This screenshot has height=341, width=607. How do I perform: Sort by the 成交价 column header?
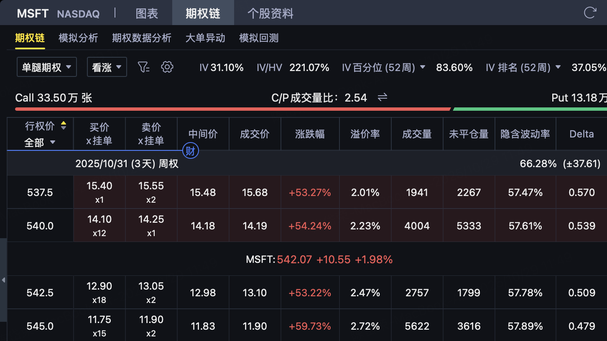[255, 134]
